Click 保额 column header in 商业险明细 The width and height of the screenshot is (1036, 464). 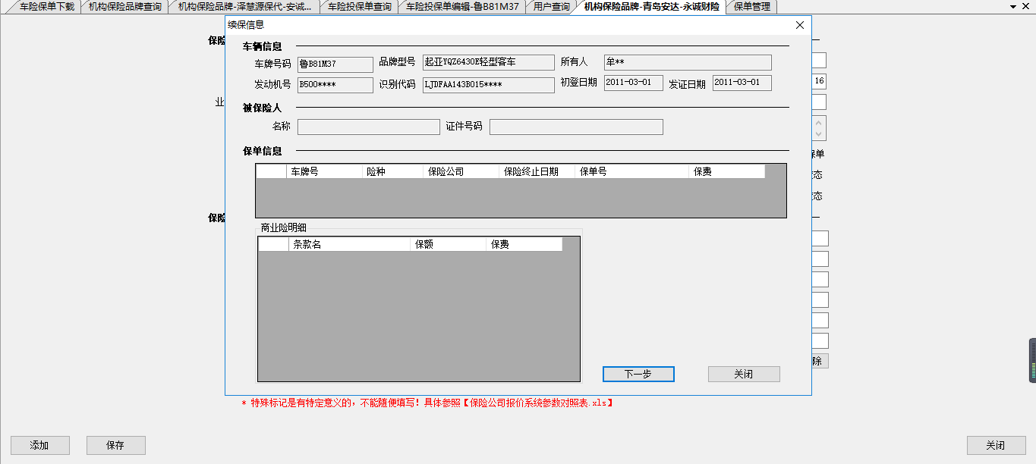(449, 244)
